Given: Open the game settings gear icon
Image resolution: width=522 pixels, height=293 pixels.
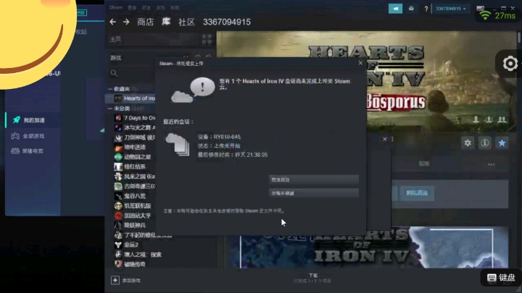Looking at the screenshot, I should coord(468,143).
